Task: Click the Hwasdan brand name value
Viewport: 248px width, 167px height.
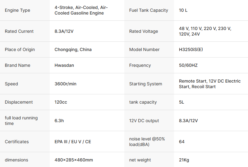Action: tap(64, 65)
